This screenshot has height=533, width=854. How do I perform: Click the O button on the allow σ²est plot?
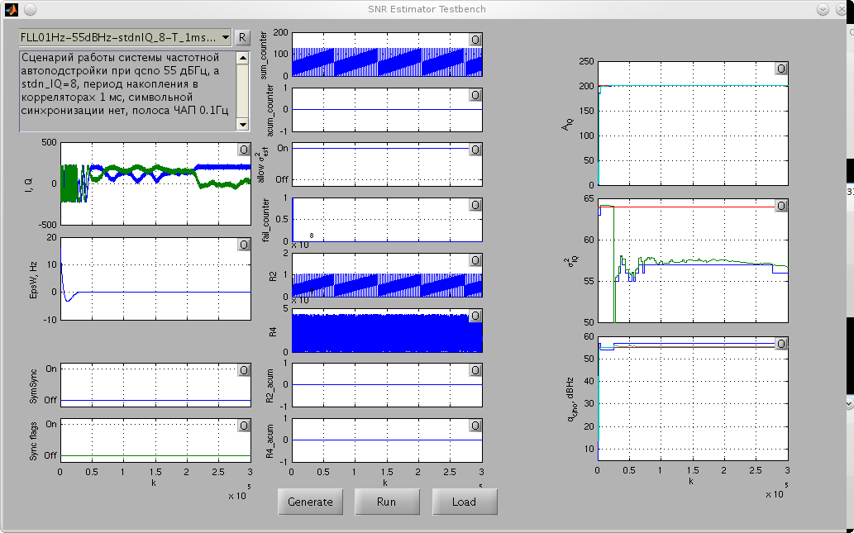[x=475, y=150]
